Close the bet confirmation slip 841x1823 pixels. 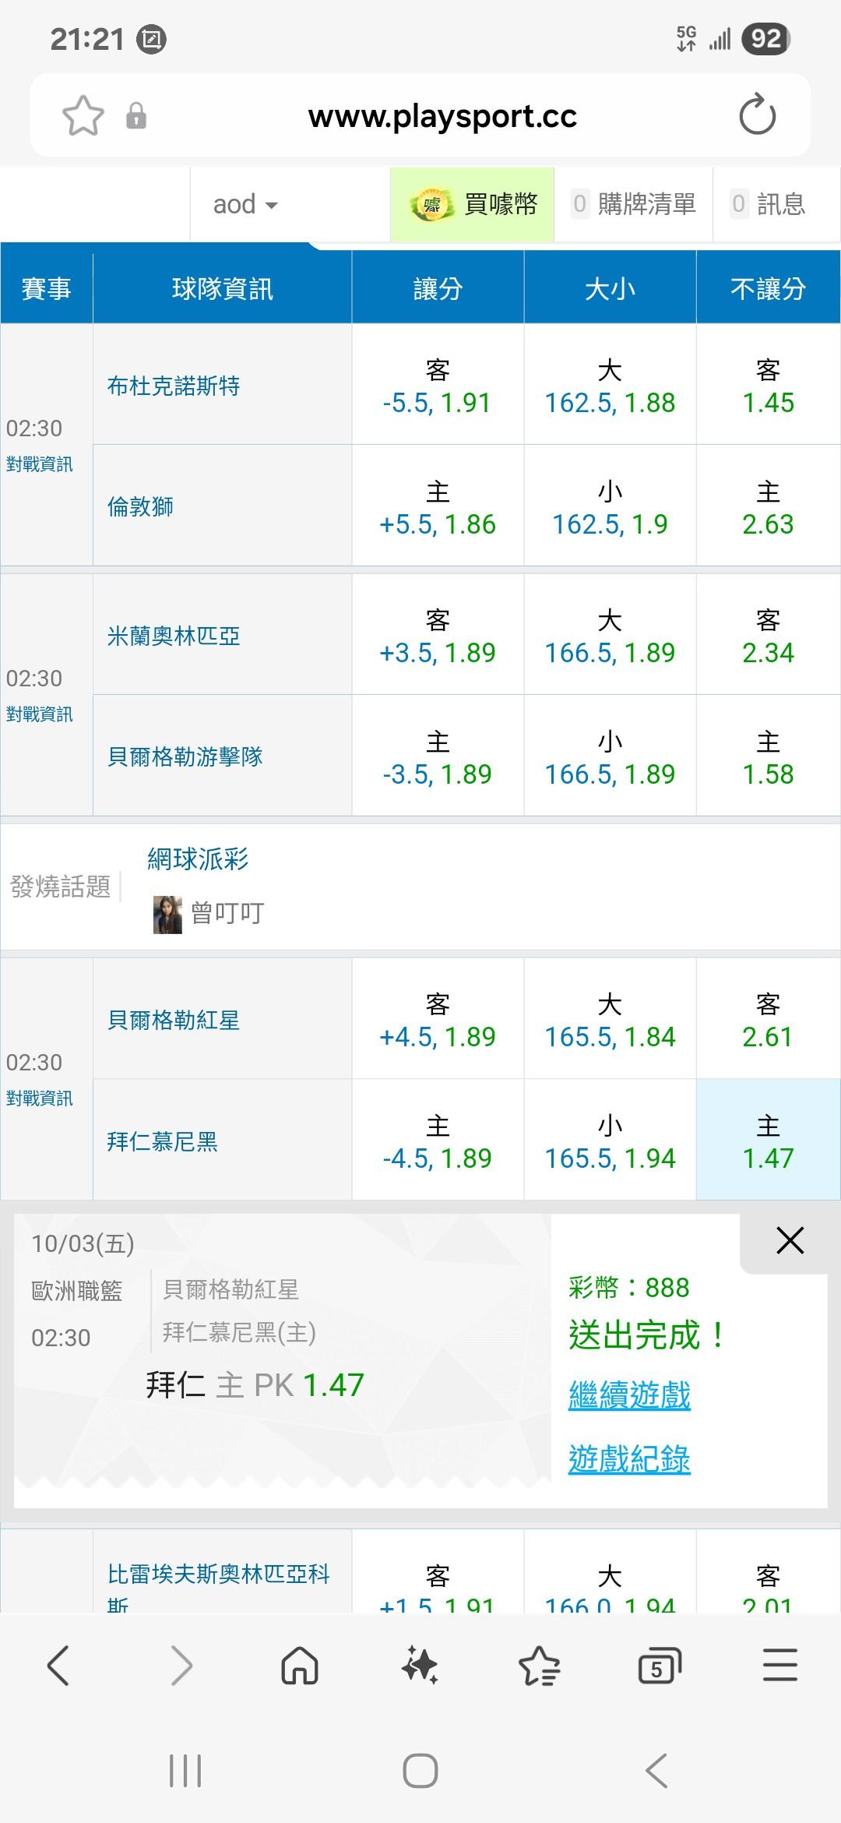(x=790, y=1240)
